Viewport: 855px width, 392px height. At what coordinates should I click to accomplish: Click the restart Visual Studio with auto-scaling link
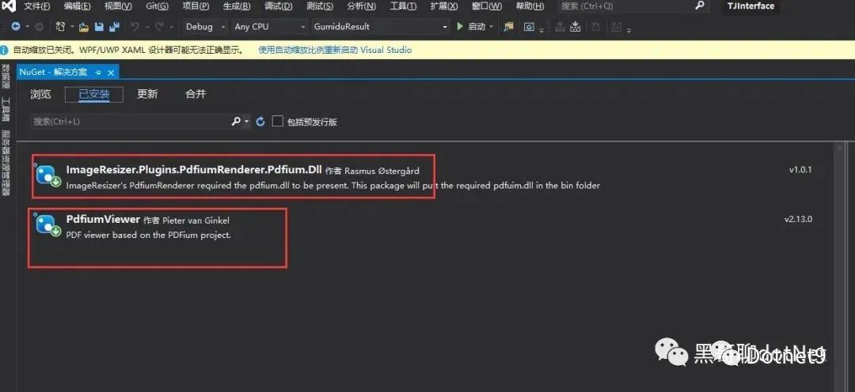tap(335, 50)
